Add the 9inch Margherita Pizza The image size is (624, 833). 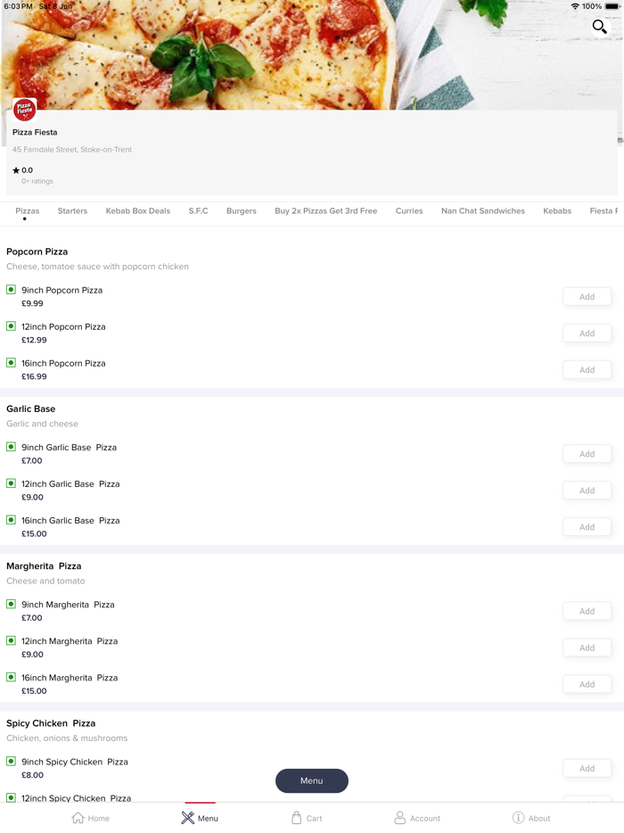(x=587, y=611)
